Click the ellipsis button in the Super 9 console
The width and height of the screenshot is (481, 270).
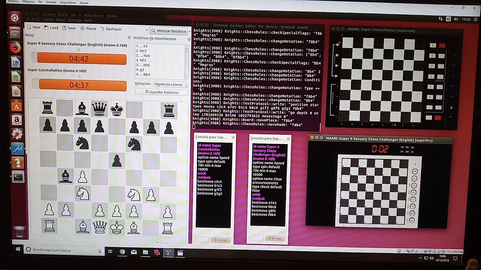point(282,232)
